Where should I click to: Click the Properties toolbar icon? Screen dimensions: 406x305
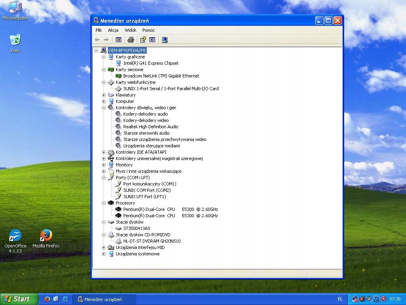click(143, 40)
